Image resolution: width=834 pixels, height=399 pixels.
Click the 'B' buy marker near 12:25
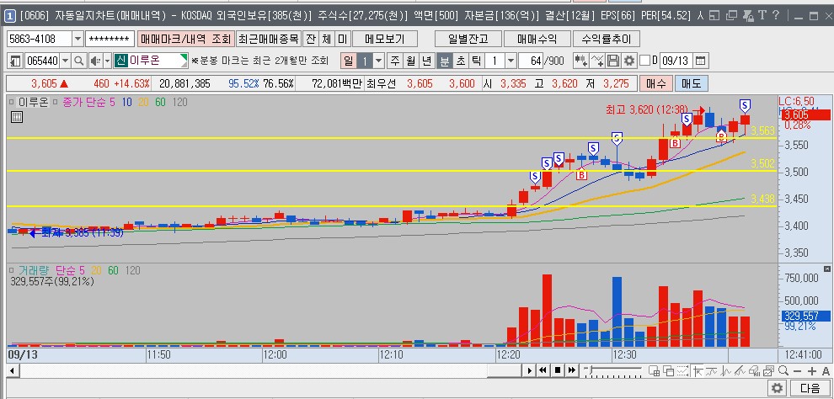point(581,174)
